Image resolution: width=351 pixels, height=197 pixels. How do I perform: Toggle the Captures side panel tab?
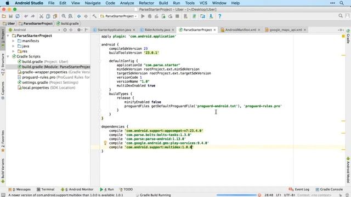3,90
